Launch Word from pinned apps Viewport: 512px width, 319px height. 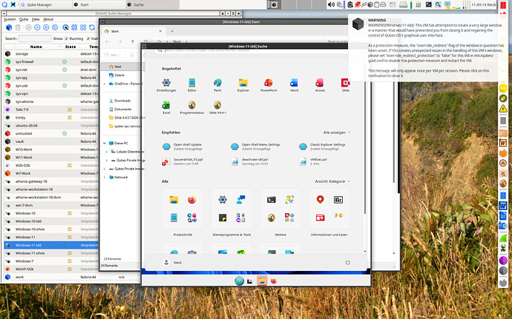click(294, 85)
